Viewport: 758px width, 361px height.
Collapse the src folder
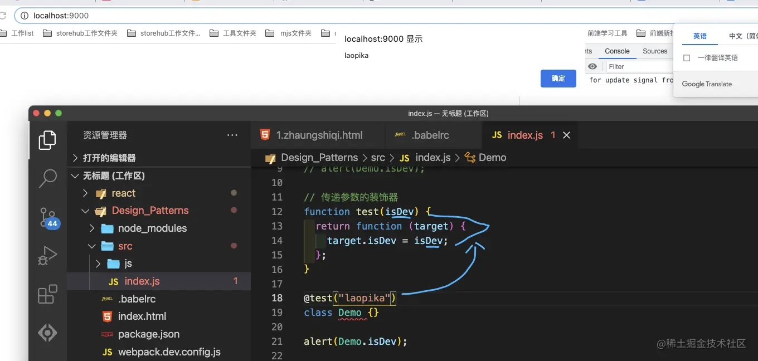click(x=92, y=246)
